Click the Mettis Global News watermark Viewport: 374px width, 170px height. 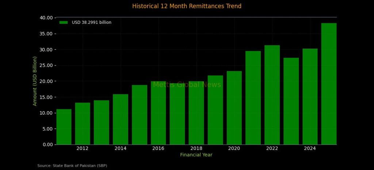pos(187,85)
